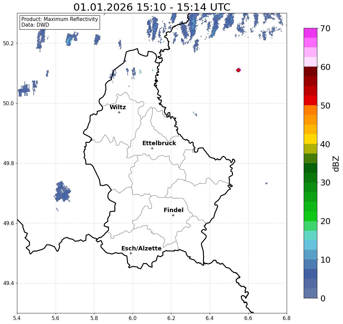Click the plus marker below Esch/Alzette
The width and height of the screenshot is (343, 324).
tap(131, 253)
